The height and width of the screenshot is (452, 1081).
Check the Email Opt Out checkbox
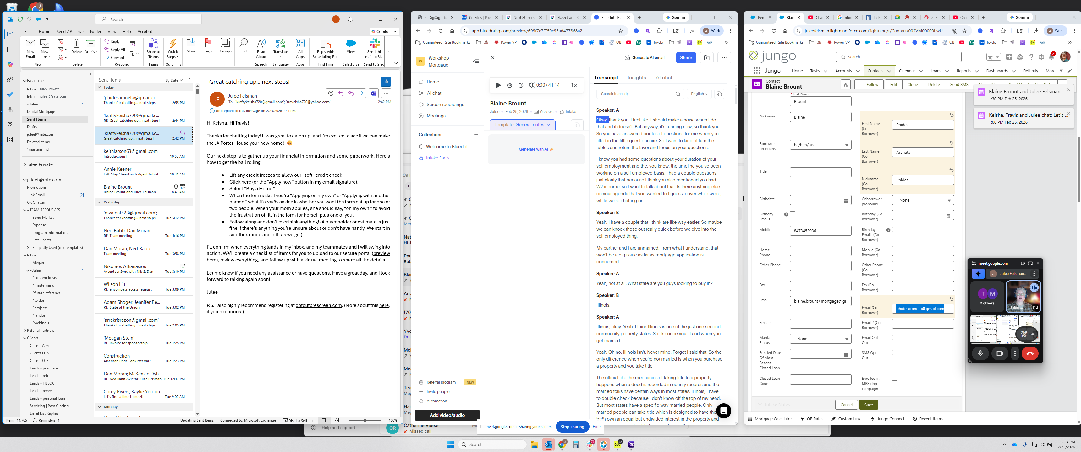point(895,337)
